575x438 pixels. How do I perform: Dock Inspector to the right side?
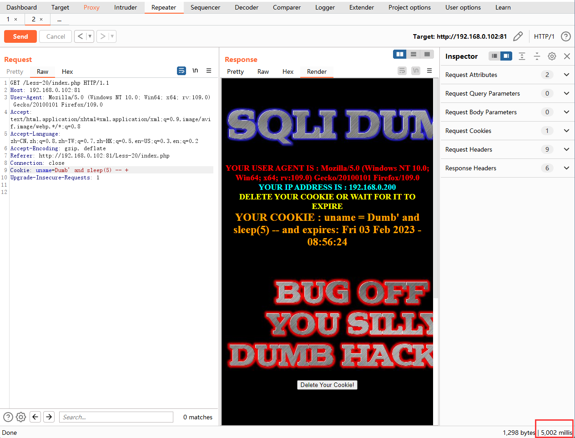(506, 56)
